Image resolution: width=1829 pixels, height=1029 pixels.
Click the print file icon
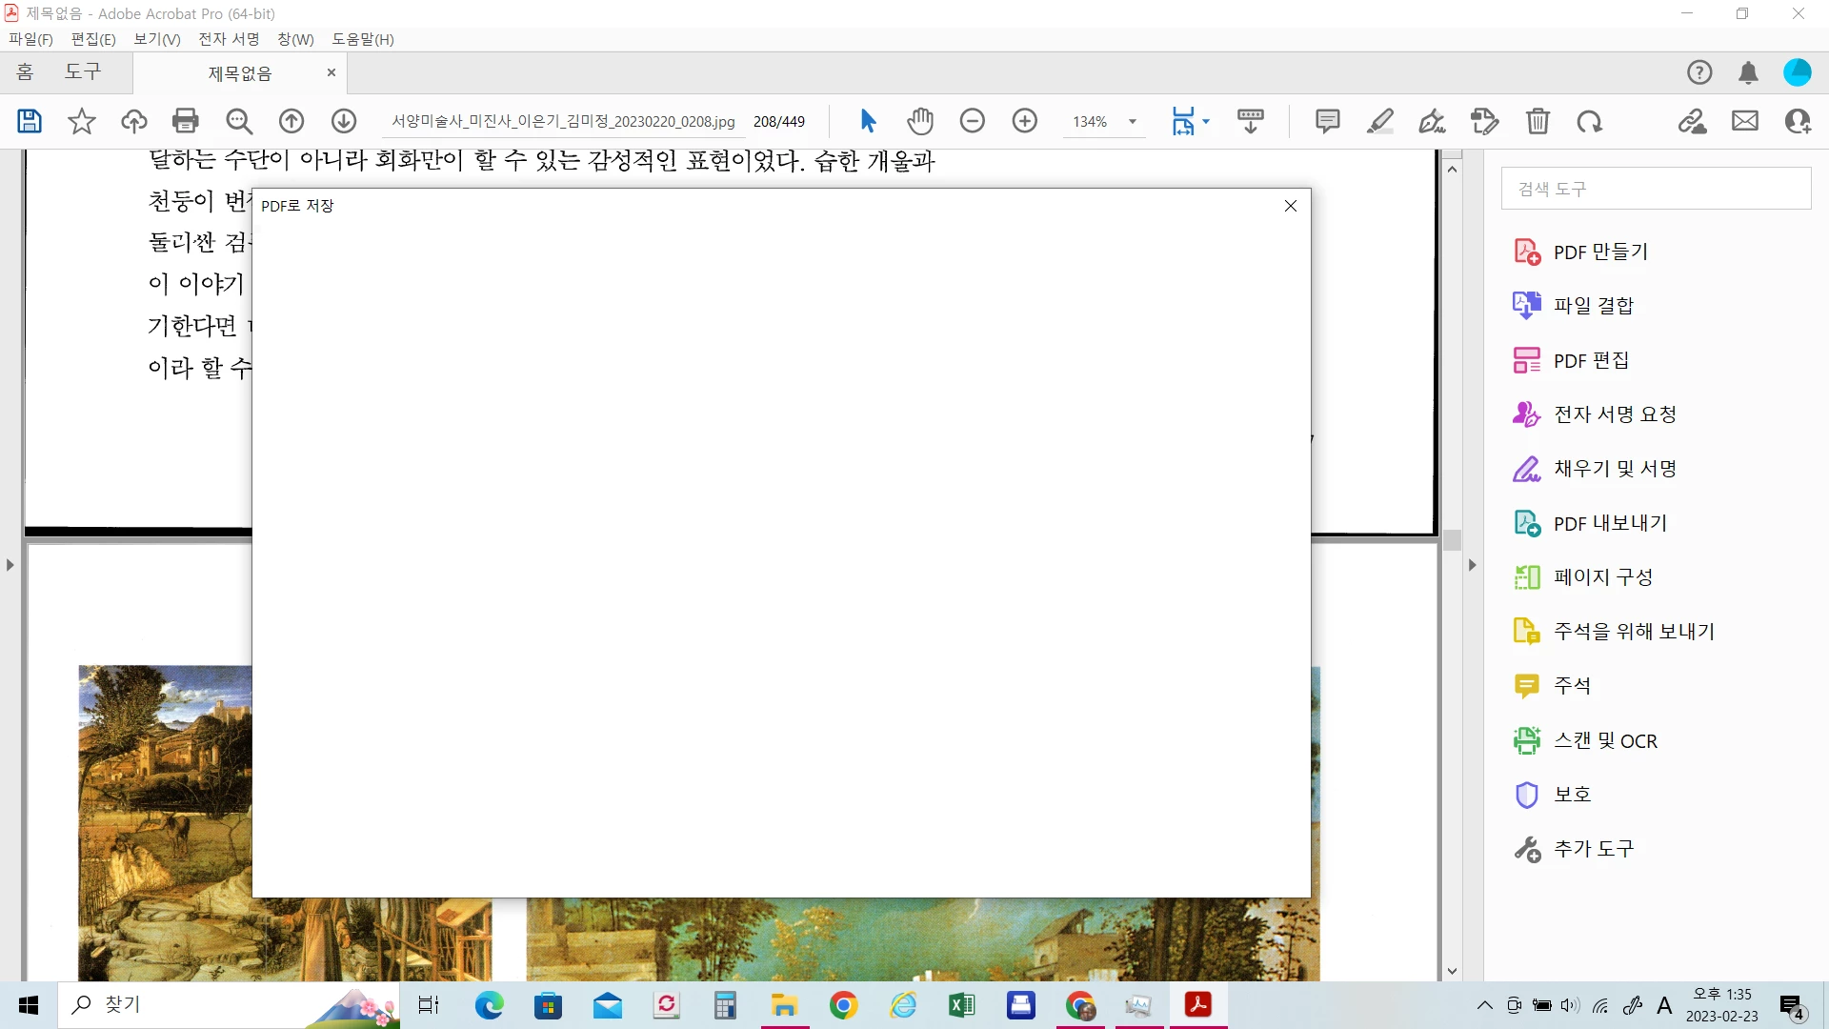coord(186,121)
